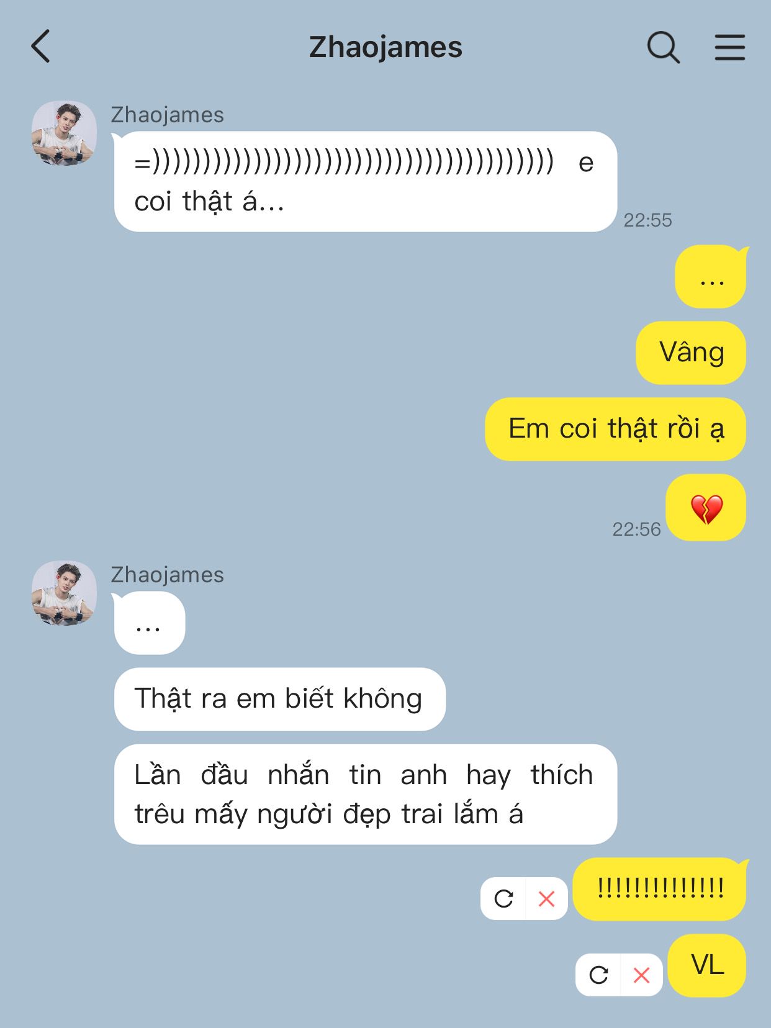
Task: Tap sender name Zhaojames above the first message
Action: [167, 115]
